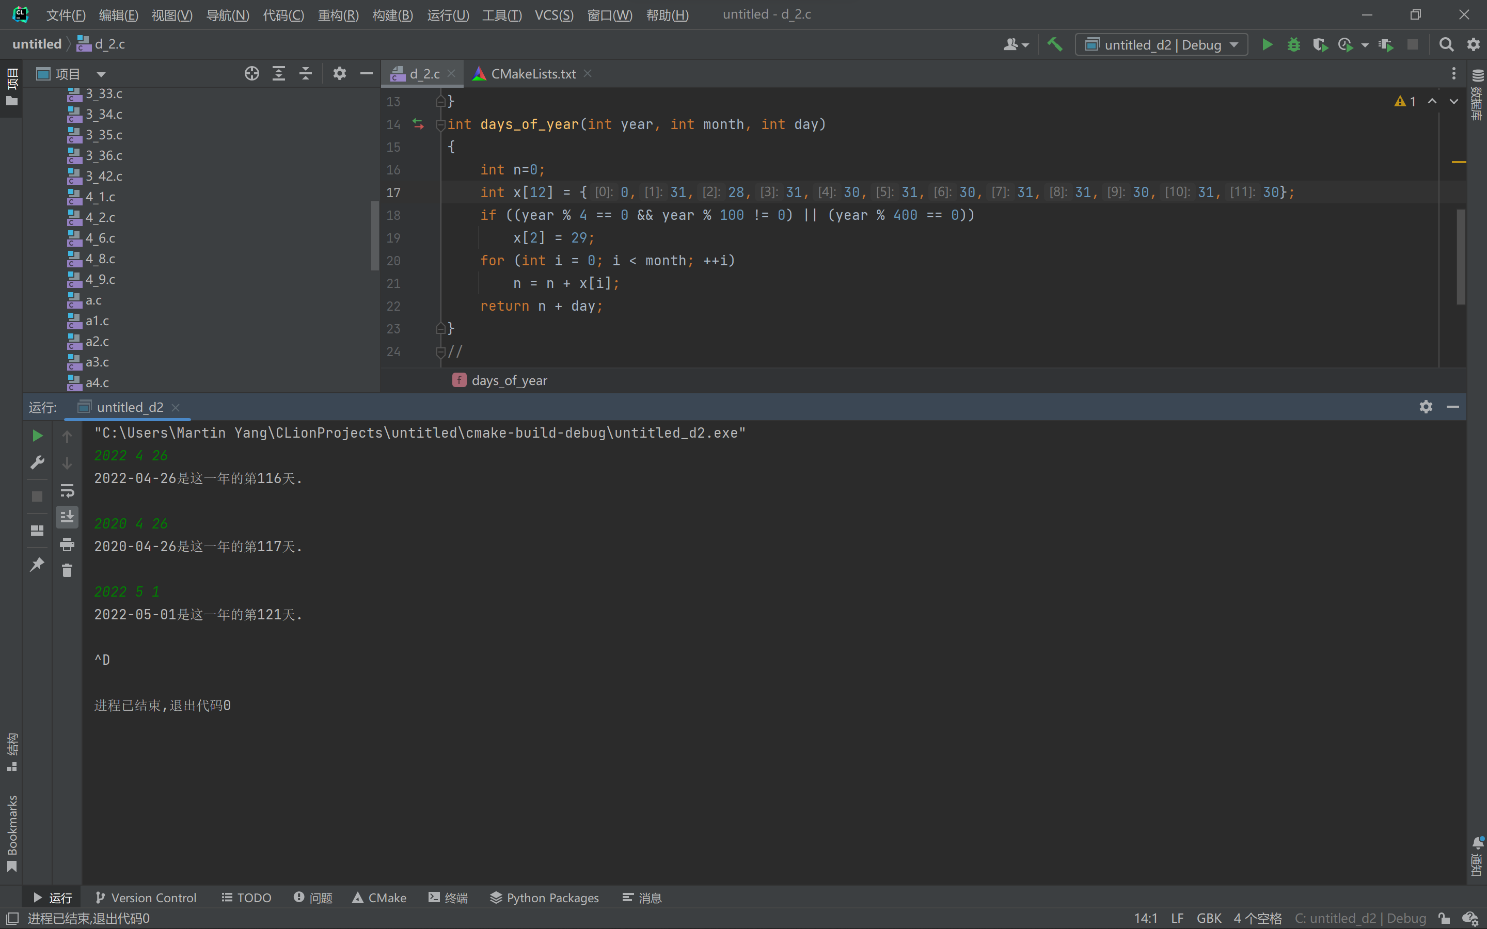Click the print icon in run panel
This screenshot has width=1487, height=929.
click(67, 544)
